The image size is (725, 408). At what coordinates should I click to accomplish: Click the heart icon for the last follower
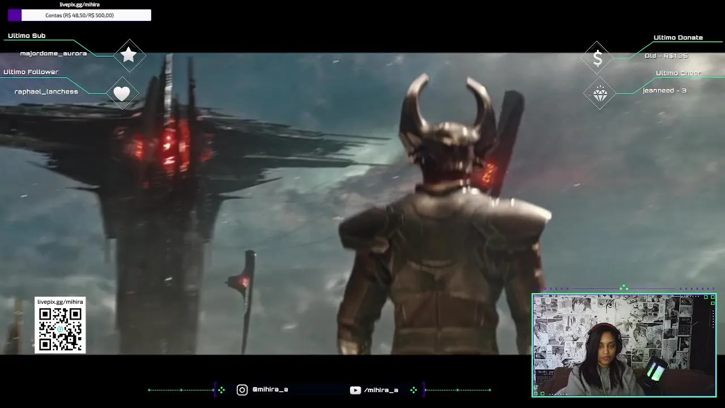tap(122, 93)
